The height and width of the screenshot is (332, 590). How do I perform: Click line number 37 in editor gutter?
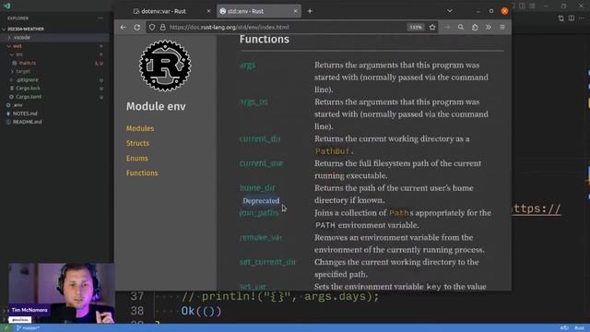pyautogui.click(x=137, y=297)
